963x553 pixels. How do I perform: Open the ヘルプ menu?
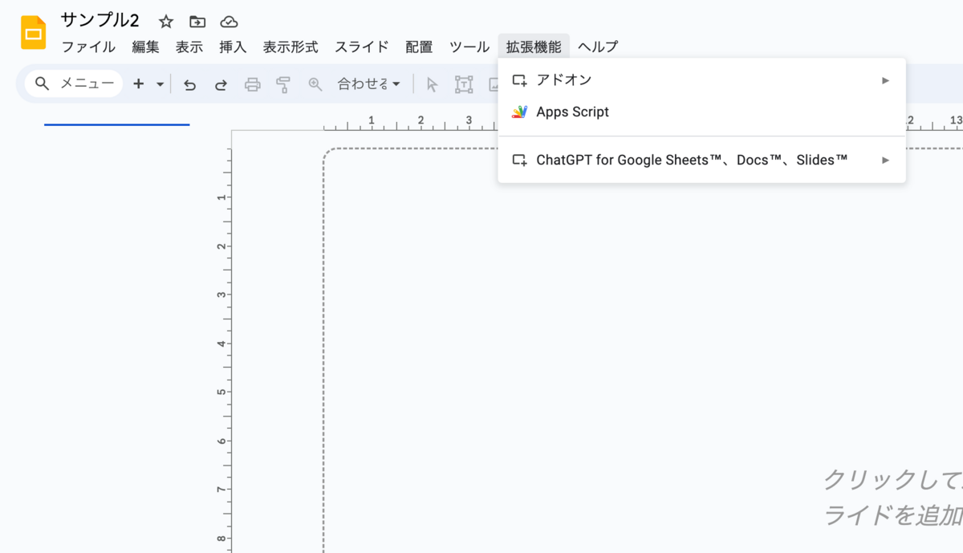coord(598,47)
